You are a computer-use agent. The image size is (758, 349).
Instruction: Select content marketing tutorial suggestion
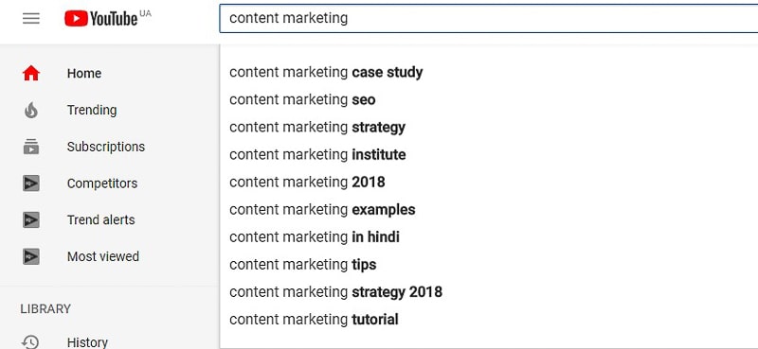[x=489, y=320]
